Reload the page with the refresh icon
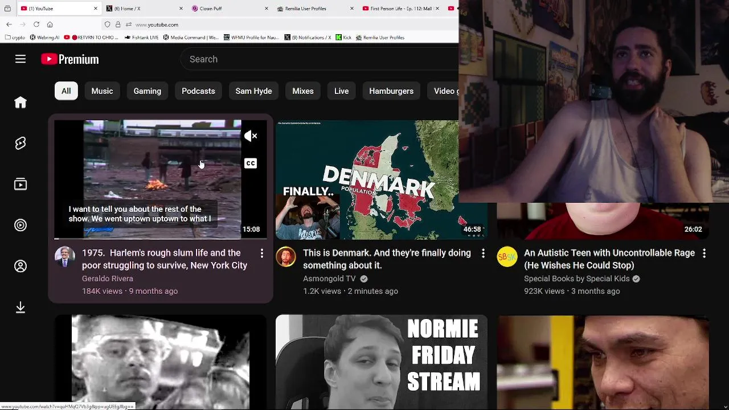The width and height of the screenshot is (729, 410). 36,24
